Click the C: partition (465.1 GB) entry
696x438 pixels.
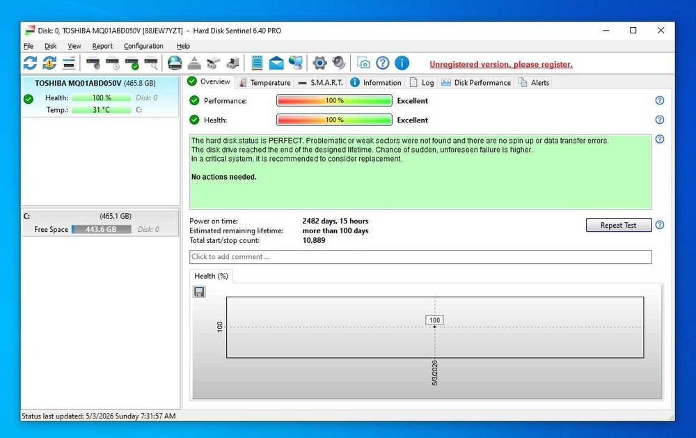pyautogui.click(x=100, y=223)
